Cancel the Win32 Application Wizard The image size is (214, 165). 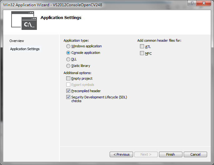tap(195, 154)
